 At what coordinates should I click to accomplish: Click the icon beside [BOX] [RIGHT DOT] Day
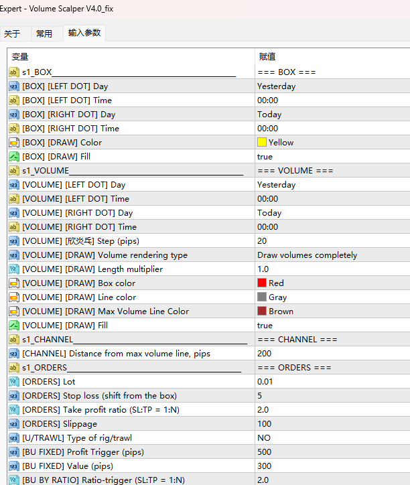click(14, 115)
